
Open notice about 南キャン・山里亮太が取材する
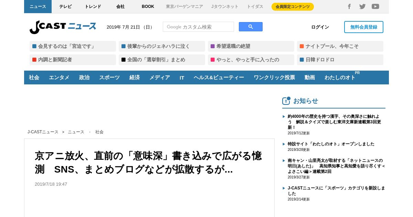[336, 166]
